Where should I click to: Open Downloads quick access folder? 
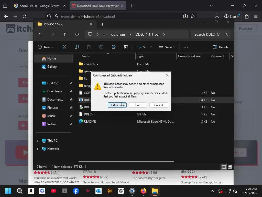(x=53, y=91)
